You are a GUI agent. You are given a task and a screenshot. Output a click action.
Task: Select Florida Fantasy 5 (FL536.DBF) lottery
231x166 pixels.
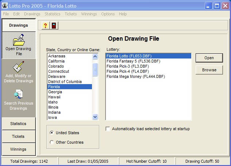pos(149,61)
